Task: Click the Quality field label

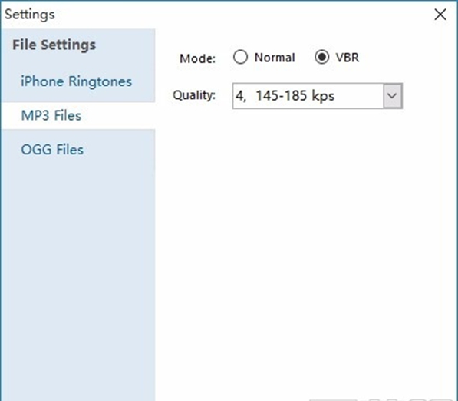Action: (194, 95)
